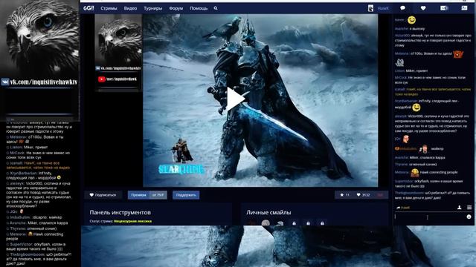Click the red indicator right of follower count
Screen dimensions: 476x267
pyautogui.click(x=380, y=195)
